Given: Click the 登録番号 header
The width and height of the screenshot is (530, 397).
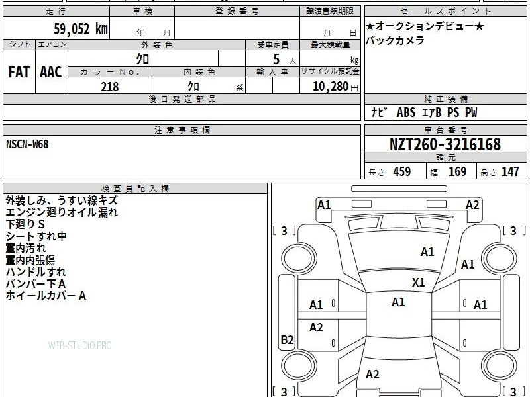Looking at the screenshot, I should click(x=237, y=11).
